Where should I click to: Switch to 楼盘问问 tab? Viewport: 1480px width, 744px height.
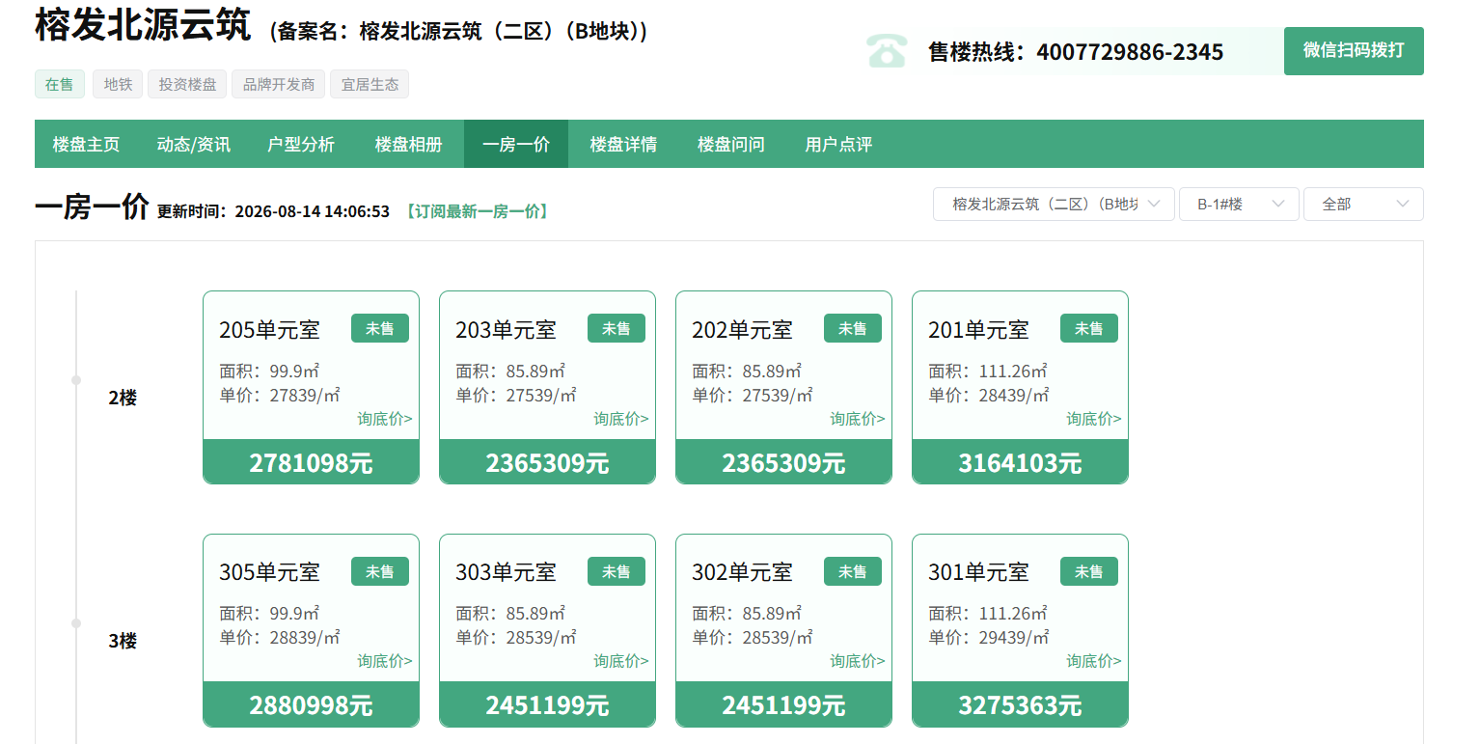pos(730,144)
